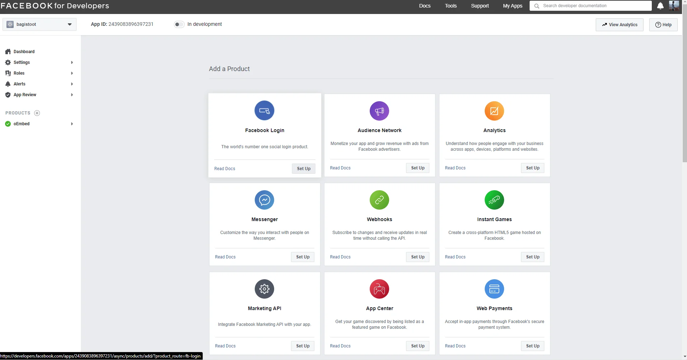Click the Webhooks link icon
This screenshot has height=360, width=687.
(x=379, y=200)
